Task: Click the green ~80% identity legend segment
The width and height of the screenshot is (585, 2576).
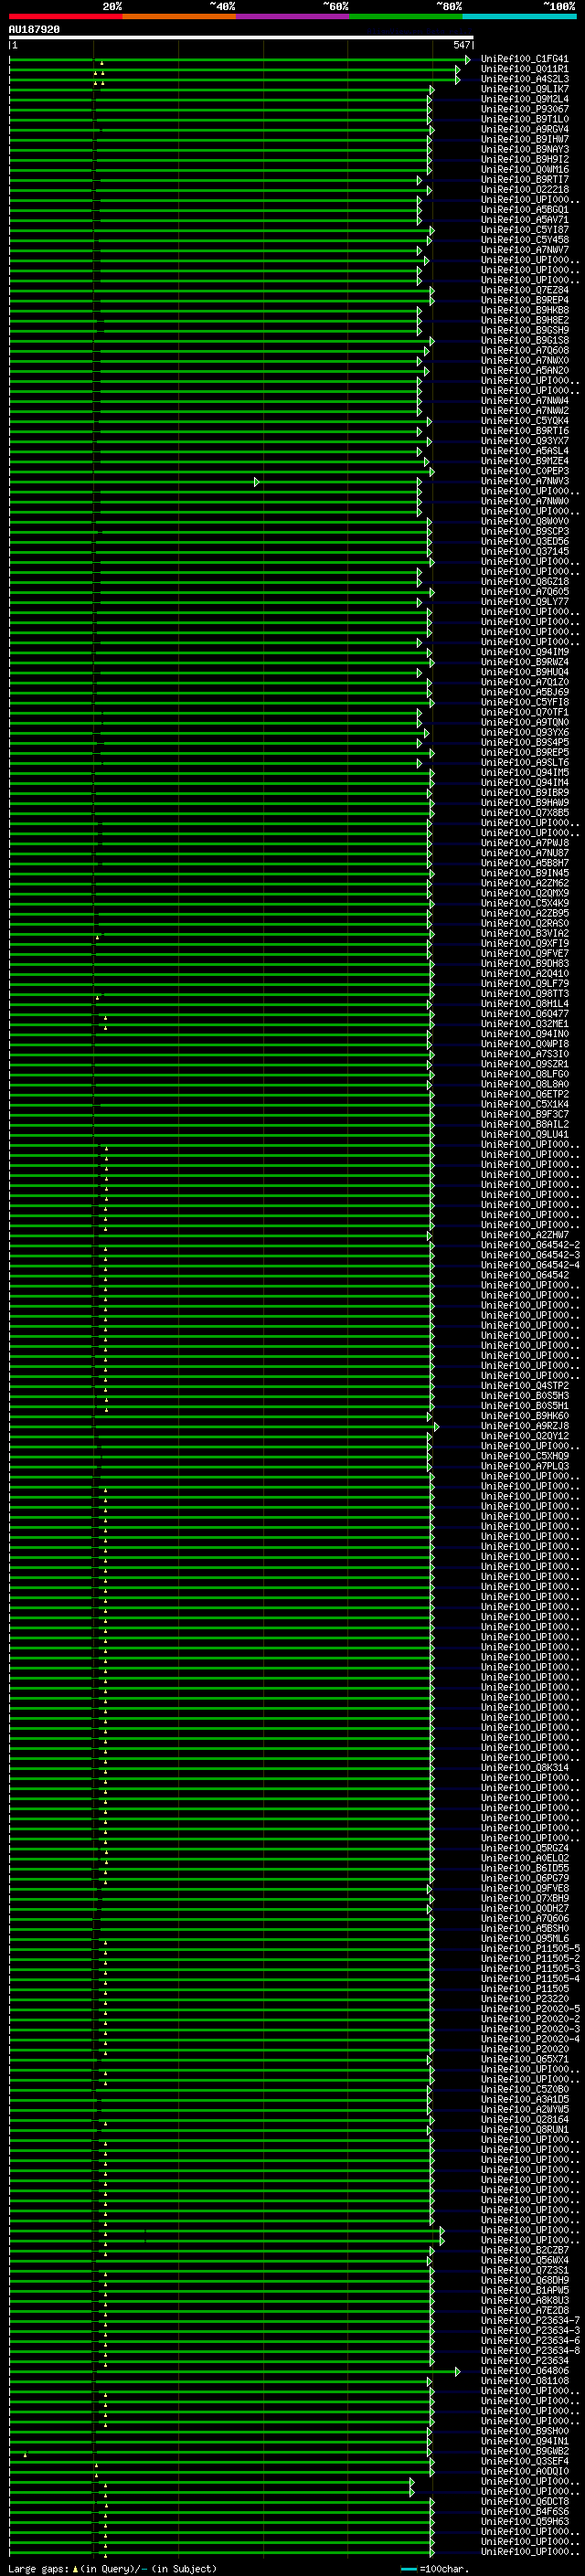Action: tap(406, 16)
